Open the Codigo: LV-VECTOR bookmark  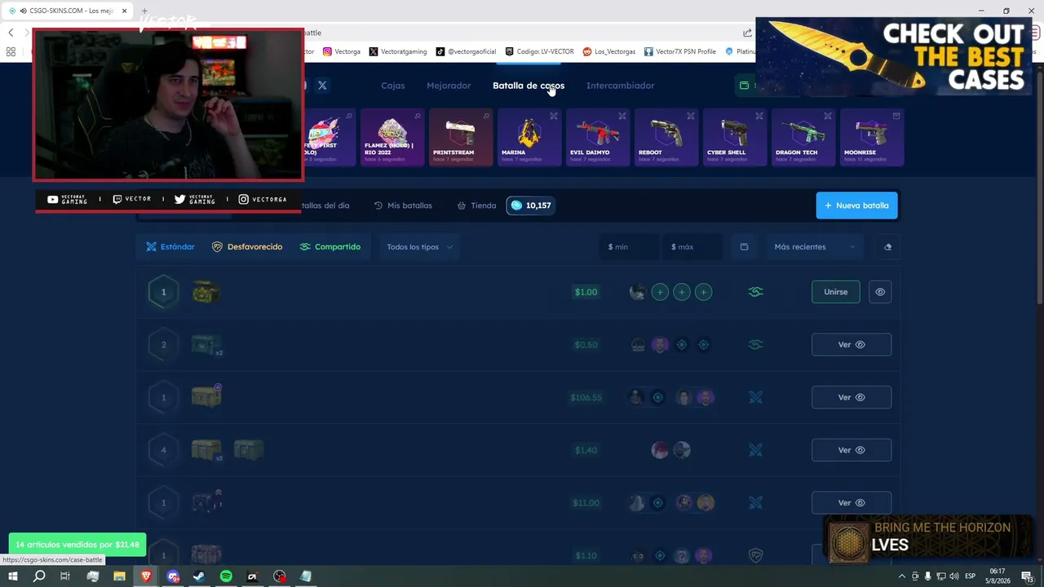(540, 51)
